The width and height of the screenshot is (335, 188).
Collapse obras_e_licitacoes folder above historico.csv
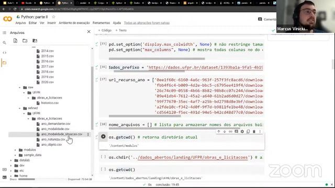(x=28, y=98)
